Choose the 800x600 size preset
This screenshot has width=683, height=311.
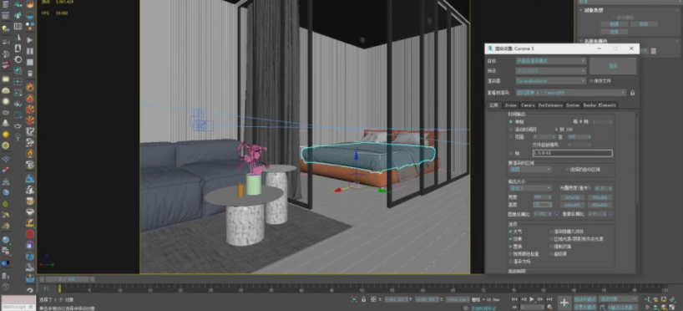coord(600,205)
